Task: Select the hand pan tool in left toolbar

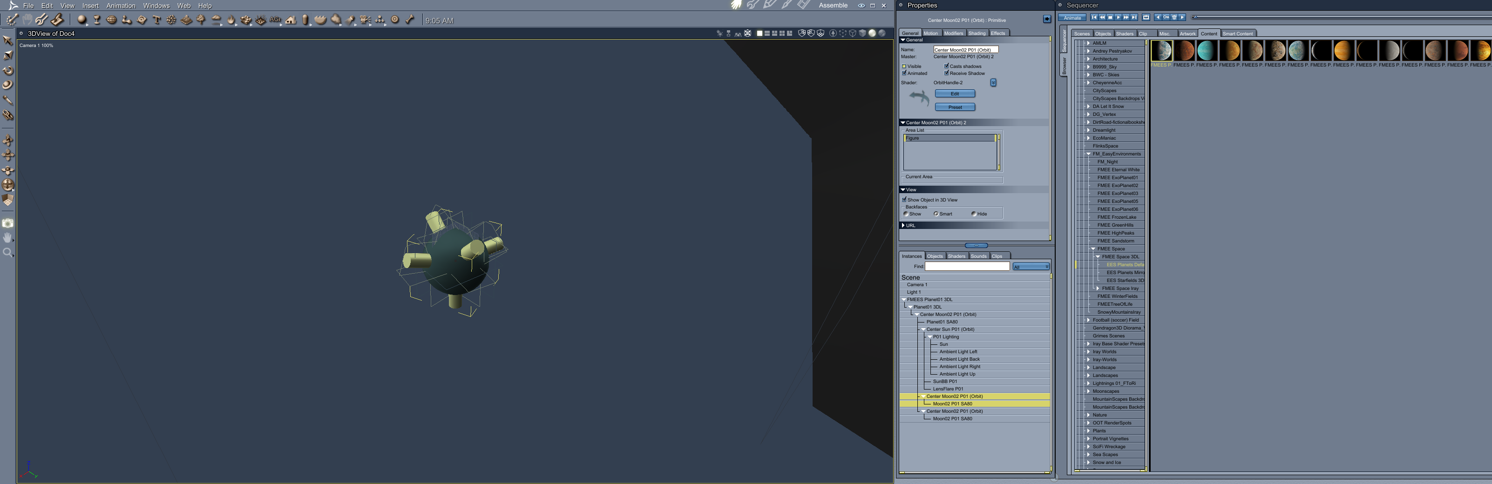Action: point(8,237)
